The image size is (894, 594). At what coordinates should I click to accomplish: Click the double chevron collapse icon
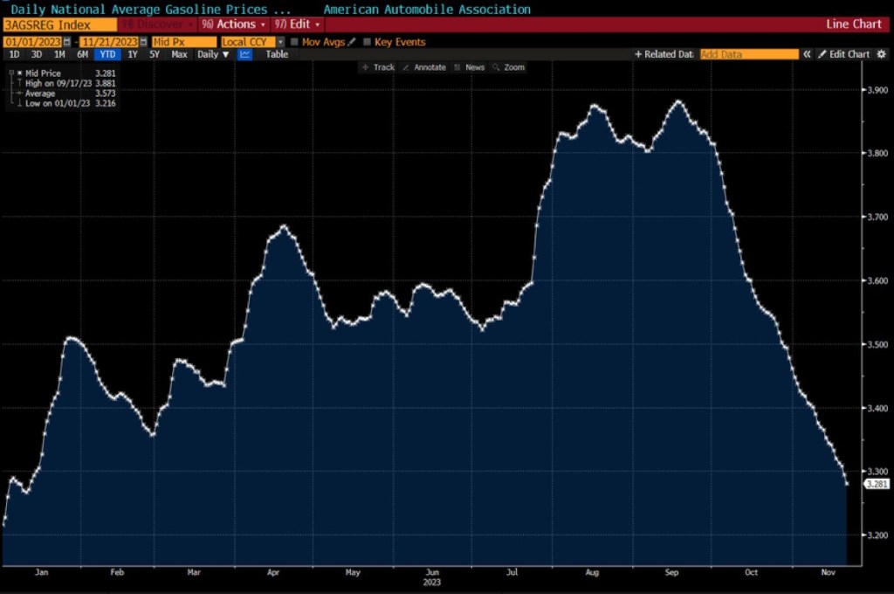click(808, 54)
